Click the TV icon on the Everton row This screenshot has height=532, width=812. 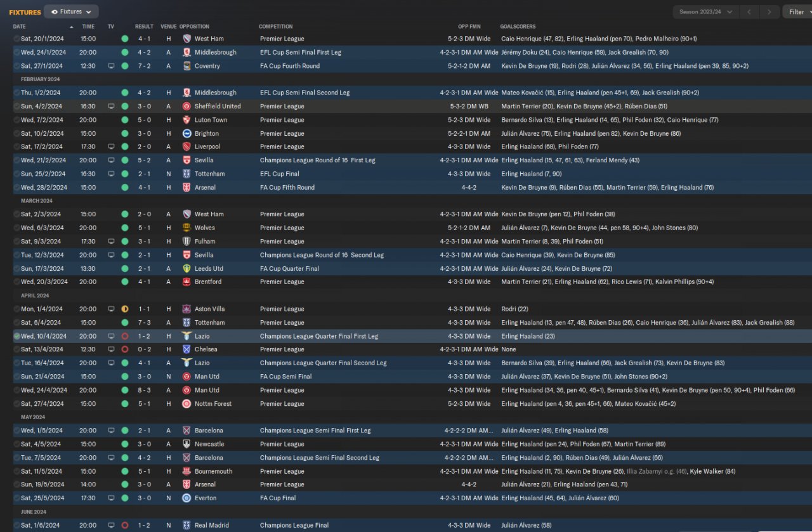(x=112, y=498)
